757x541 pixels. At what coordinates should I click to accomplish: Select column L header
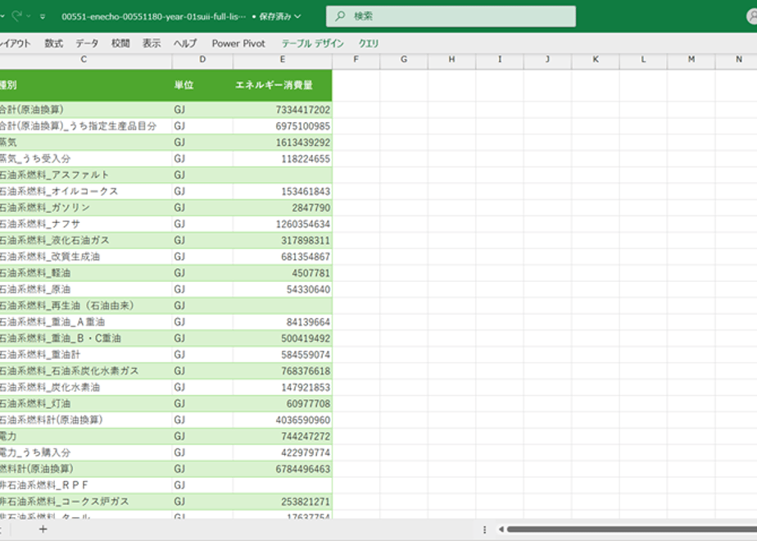pos(643,59)
